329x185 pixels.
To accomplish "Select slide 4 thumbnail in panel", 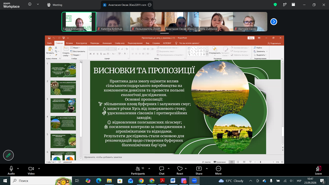I will click(x=63, y=123).
